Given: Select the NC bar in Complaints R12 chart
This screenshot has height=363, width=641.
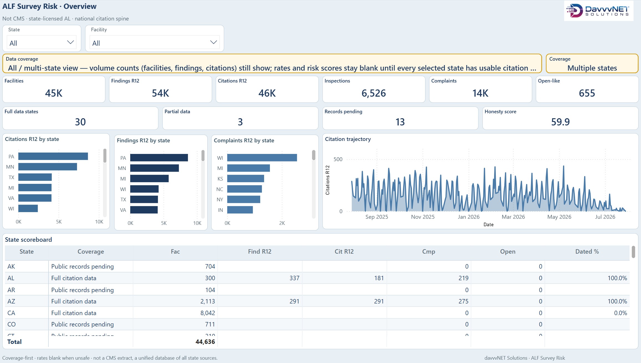Looking at the screenshot, I should [244, 189].
